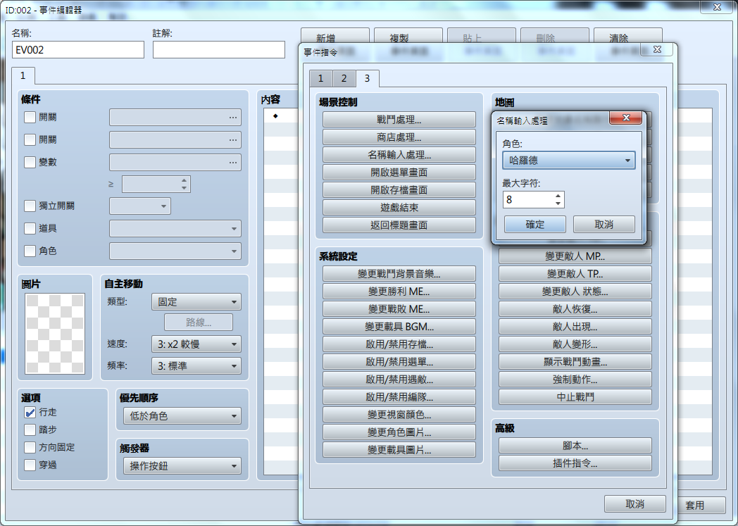The height and width of the screenshot is (526, 738).
Task: Click the 名稱 field containing EV002
Action: tap(78, 50)
